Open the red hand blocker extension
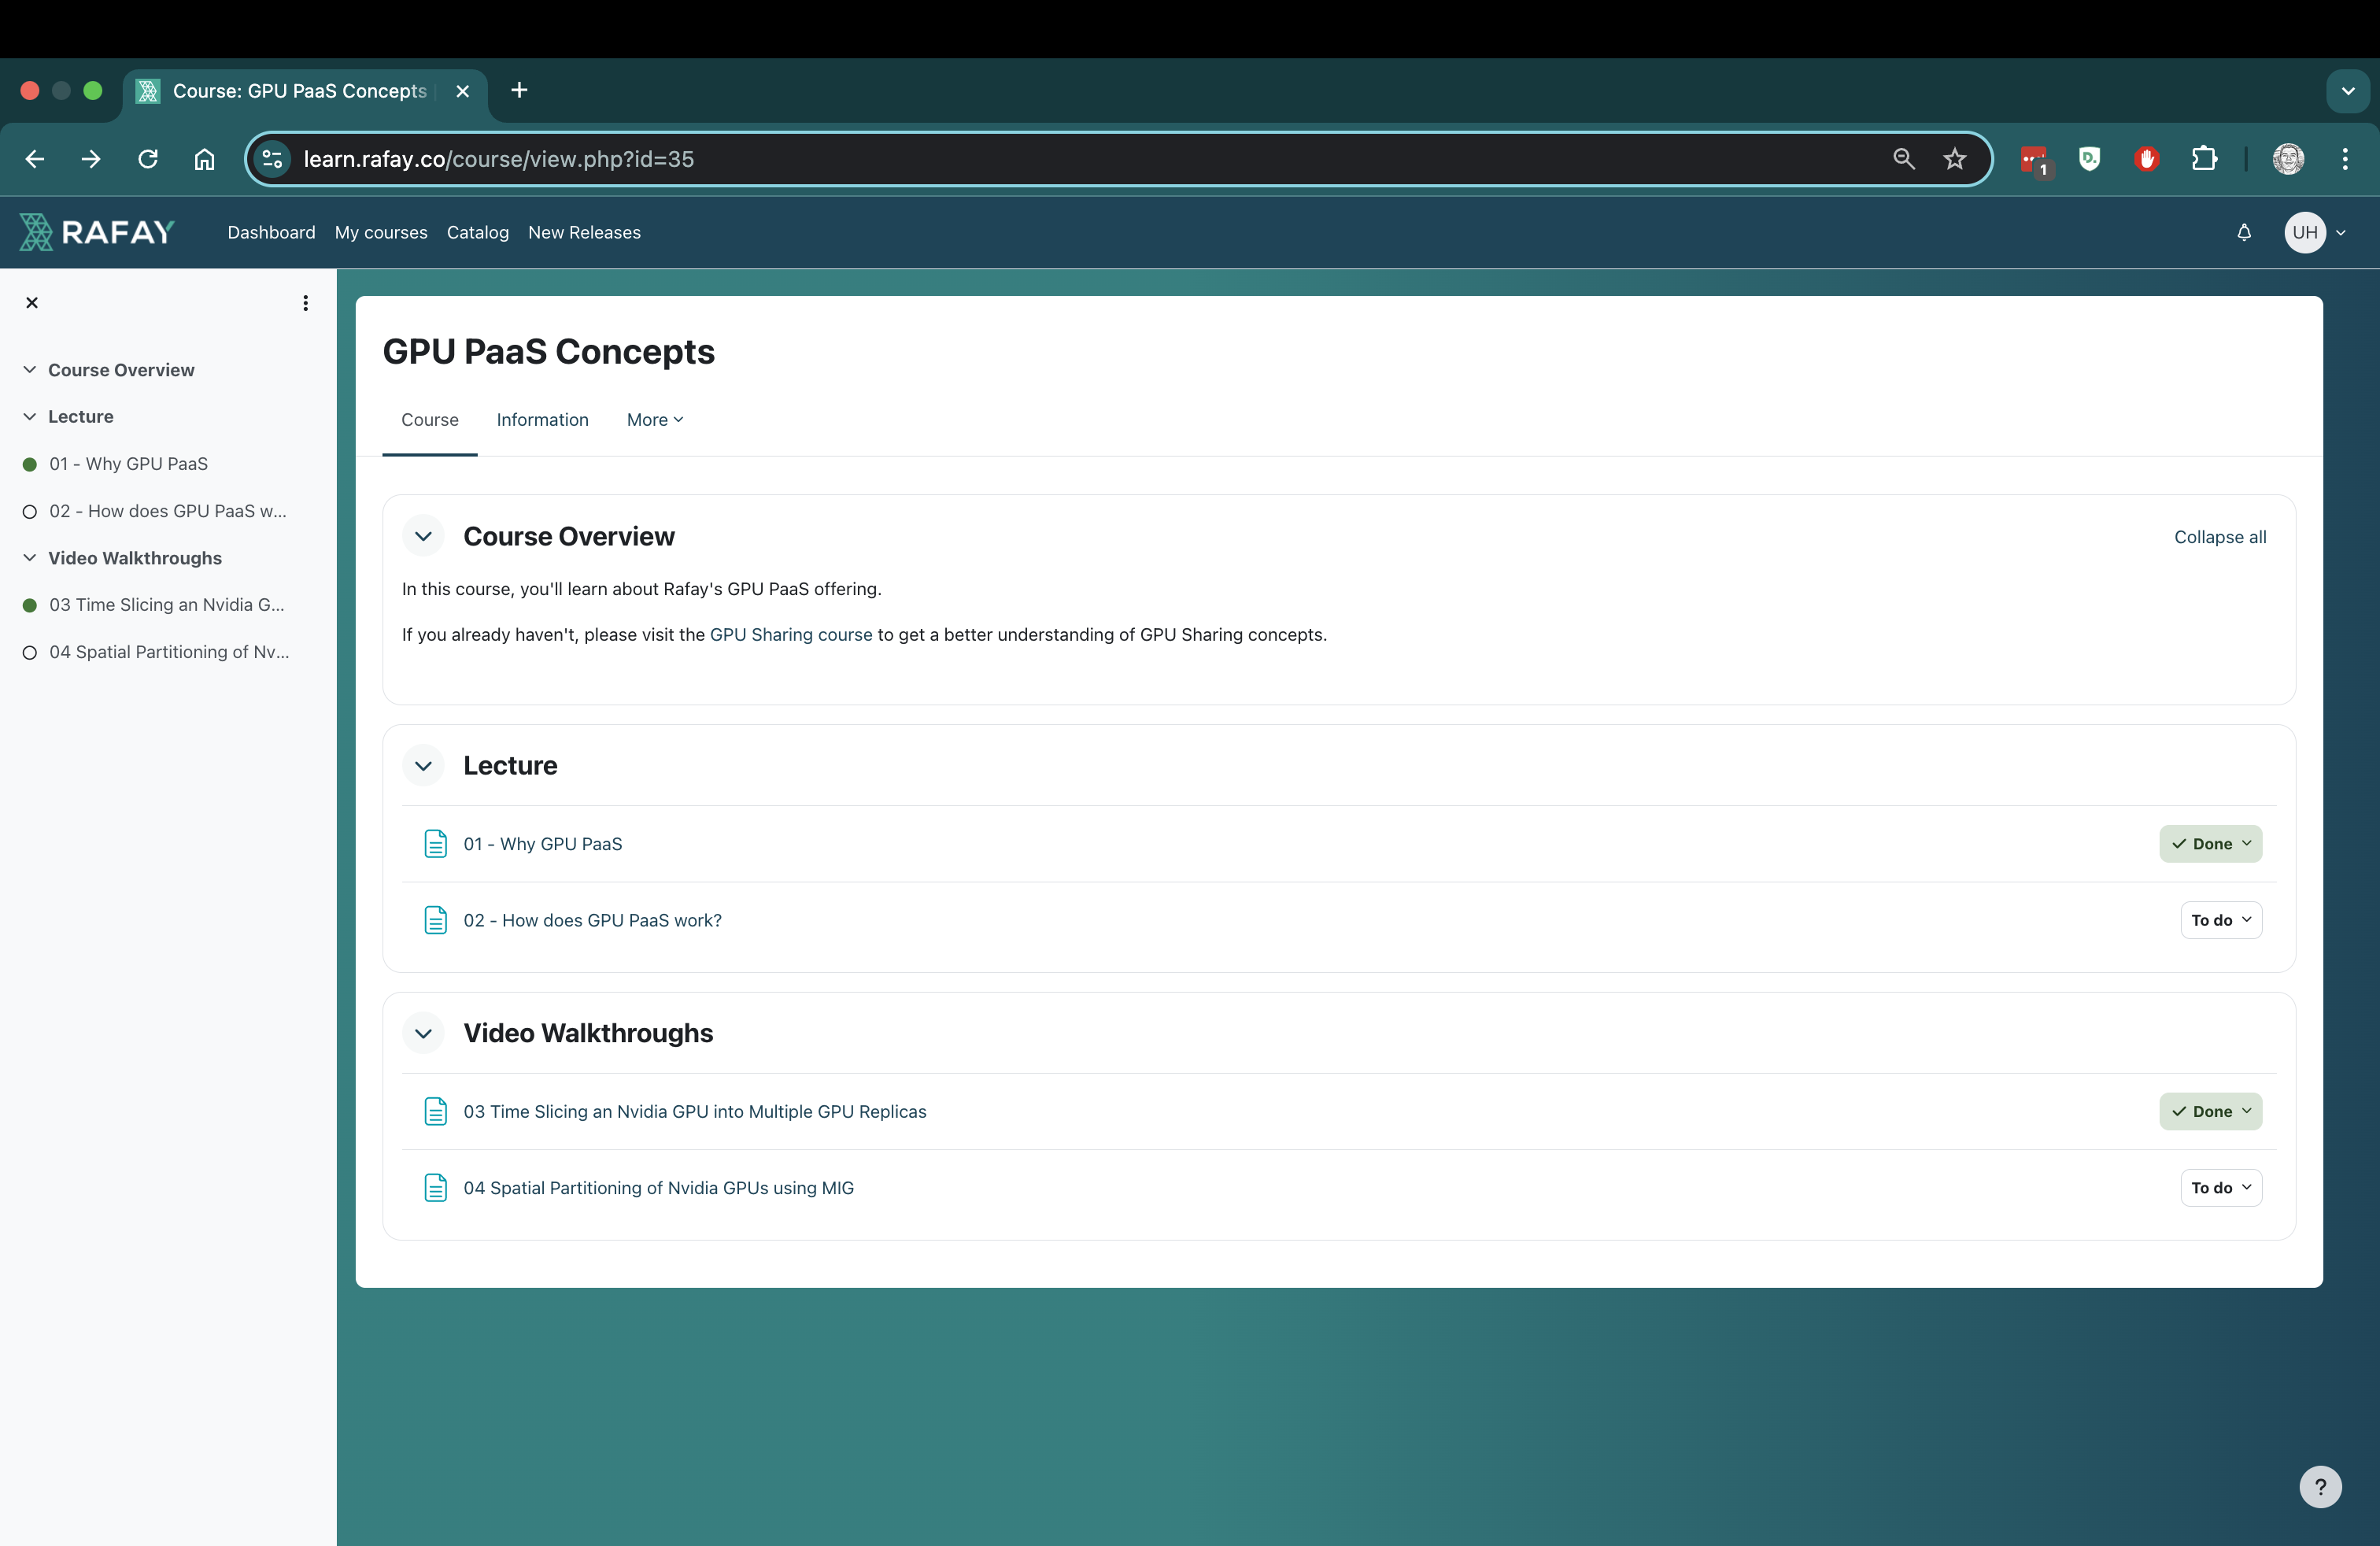 point(2146,159)
